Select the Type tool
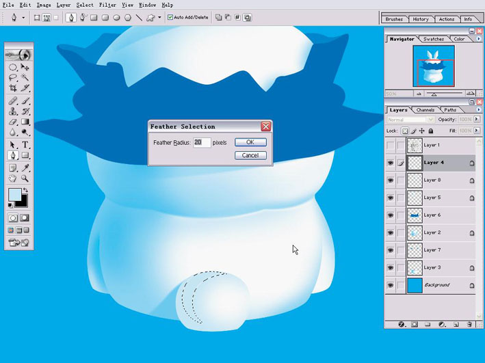This screenshot has height=363, width=485. [25, 145]
